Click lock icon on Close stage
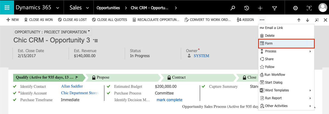 [244, 77]
